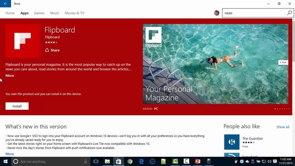The image size is (295, 166).
Task: Open the Windows Start menu
Action: click(6, 161)
